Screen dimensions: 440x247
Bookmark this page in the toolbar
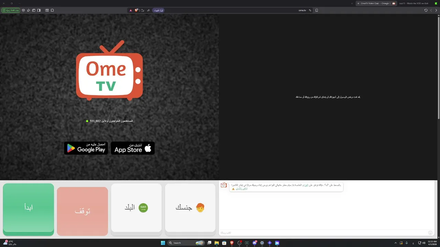[x=317, y=10]
